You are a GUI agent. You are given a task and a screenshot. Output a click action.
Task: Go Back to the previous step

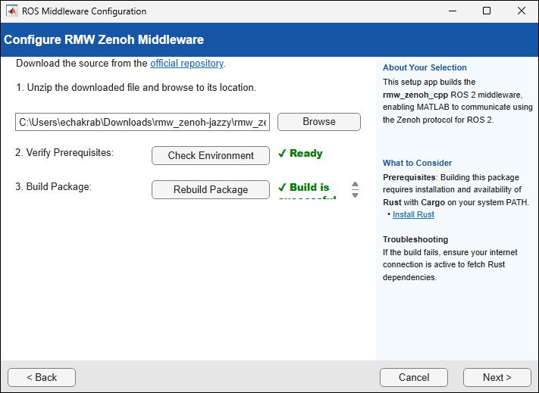pos(42,377)
